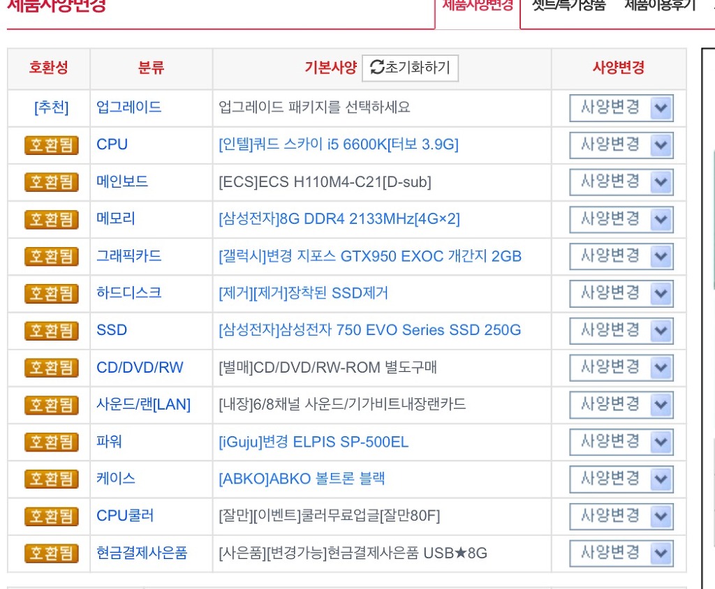Open the 메인보드 category link
The height and width of the screenshot is (589, 715).
122,181
